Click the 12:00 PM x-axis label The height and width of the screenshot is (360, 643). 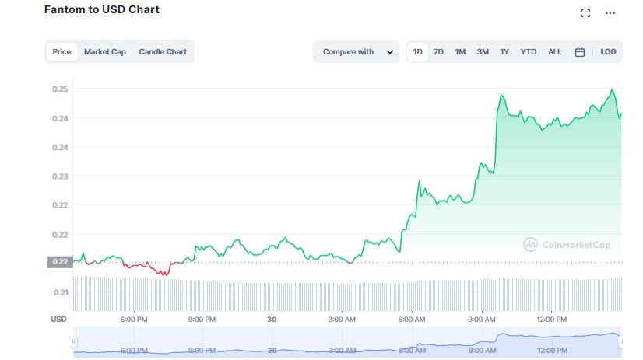tap(552, 320)
